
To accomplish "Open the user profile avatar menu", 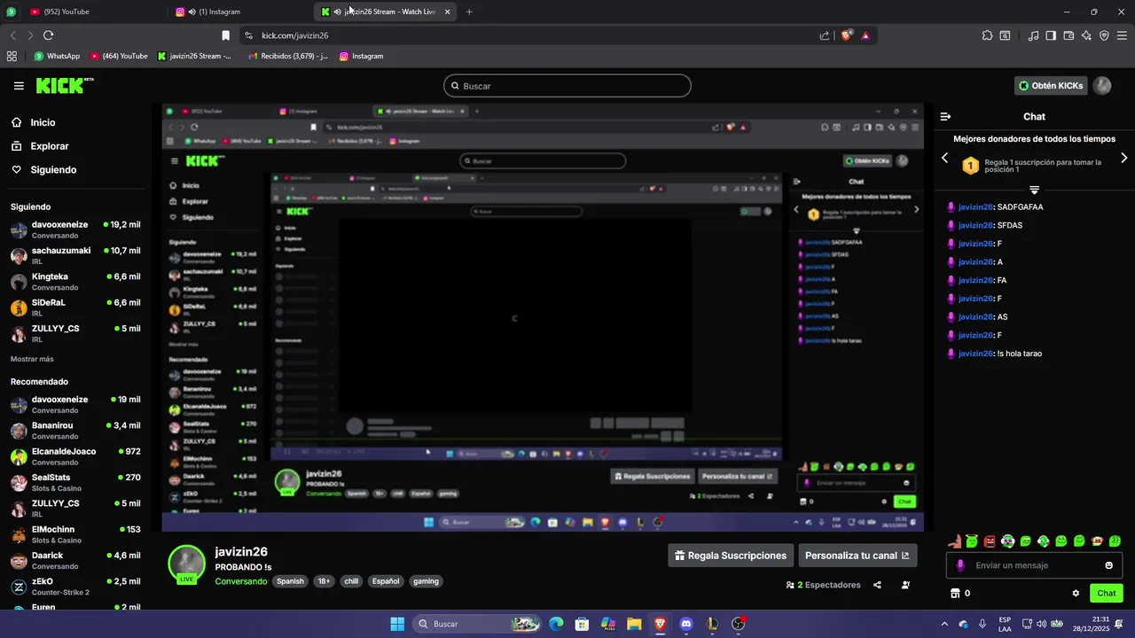I will (x=1102, y=86).
